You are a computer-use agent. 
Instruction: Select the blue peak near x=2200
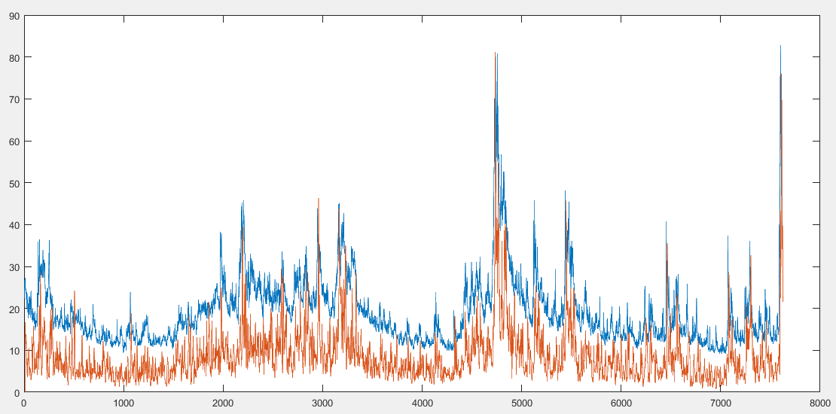click(243, 203)
